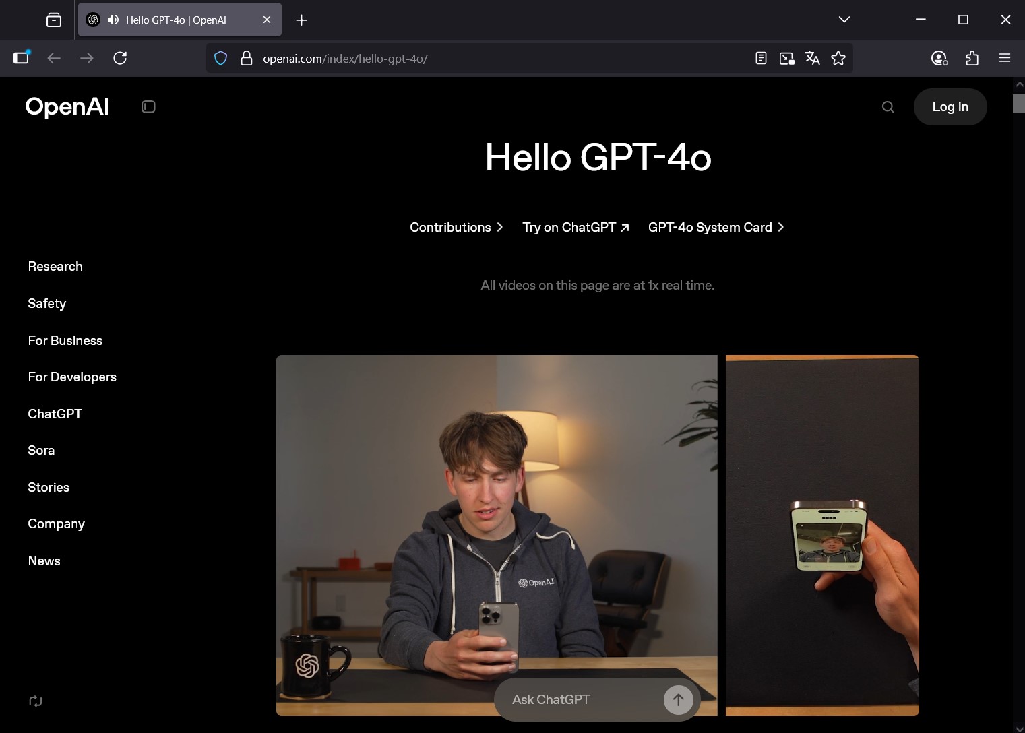Click the rotate icon at sidebar bottom
The image size is (1025, 733).
[x=36, y=701]
